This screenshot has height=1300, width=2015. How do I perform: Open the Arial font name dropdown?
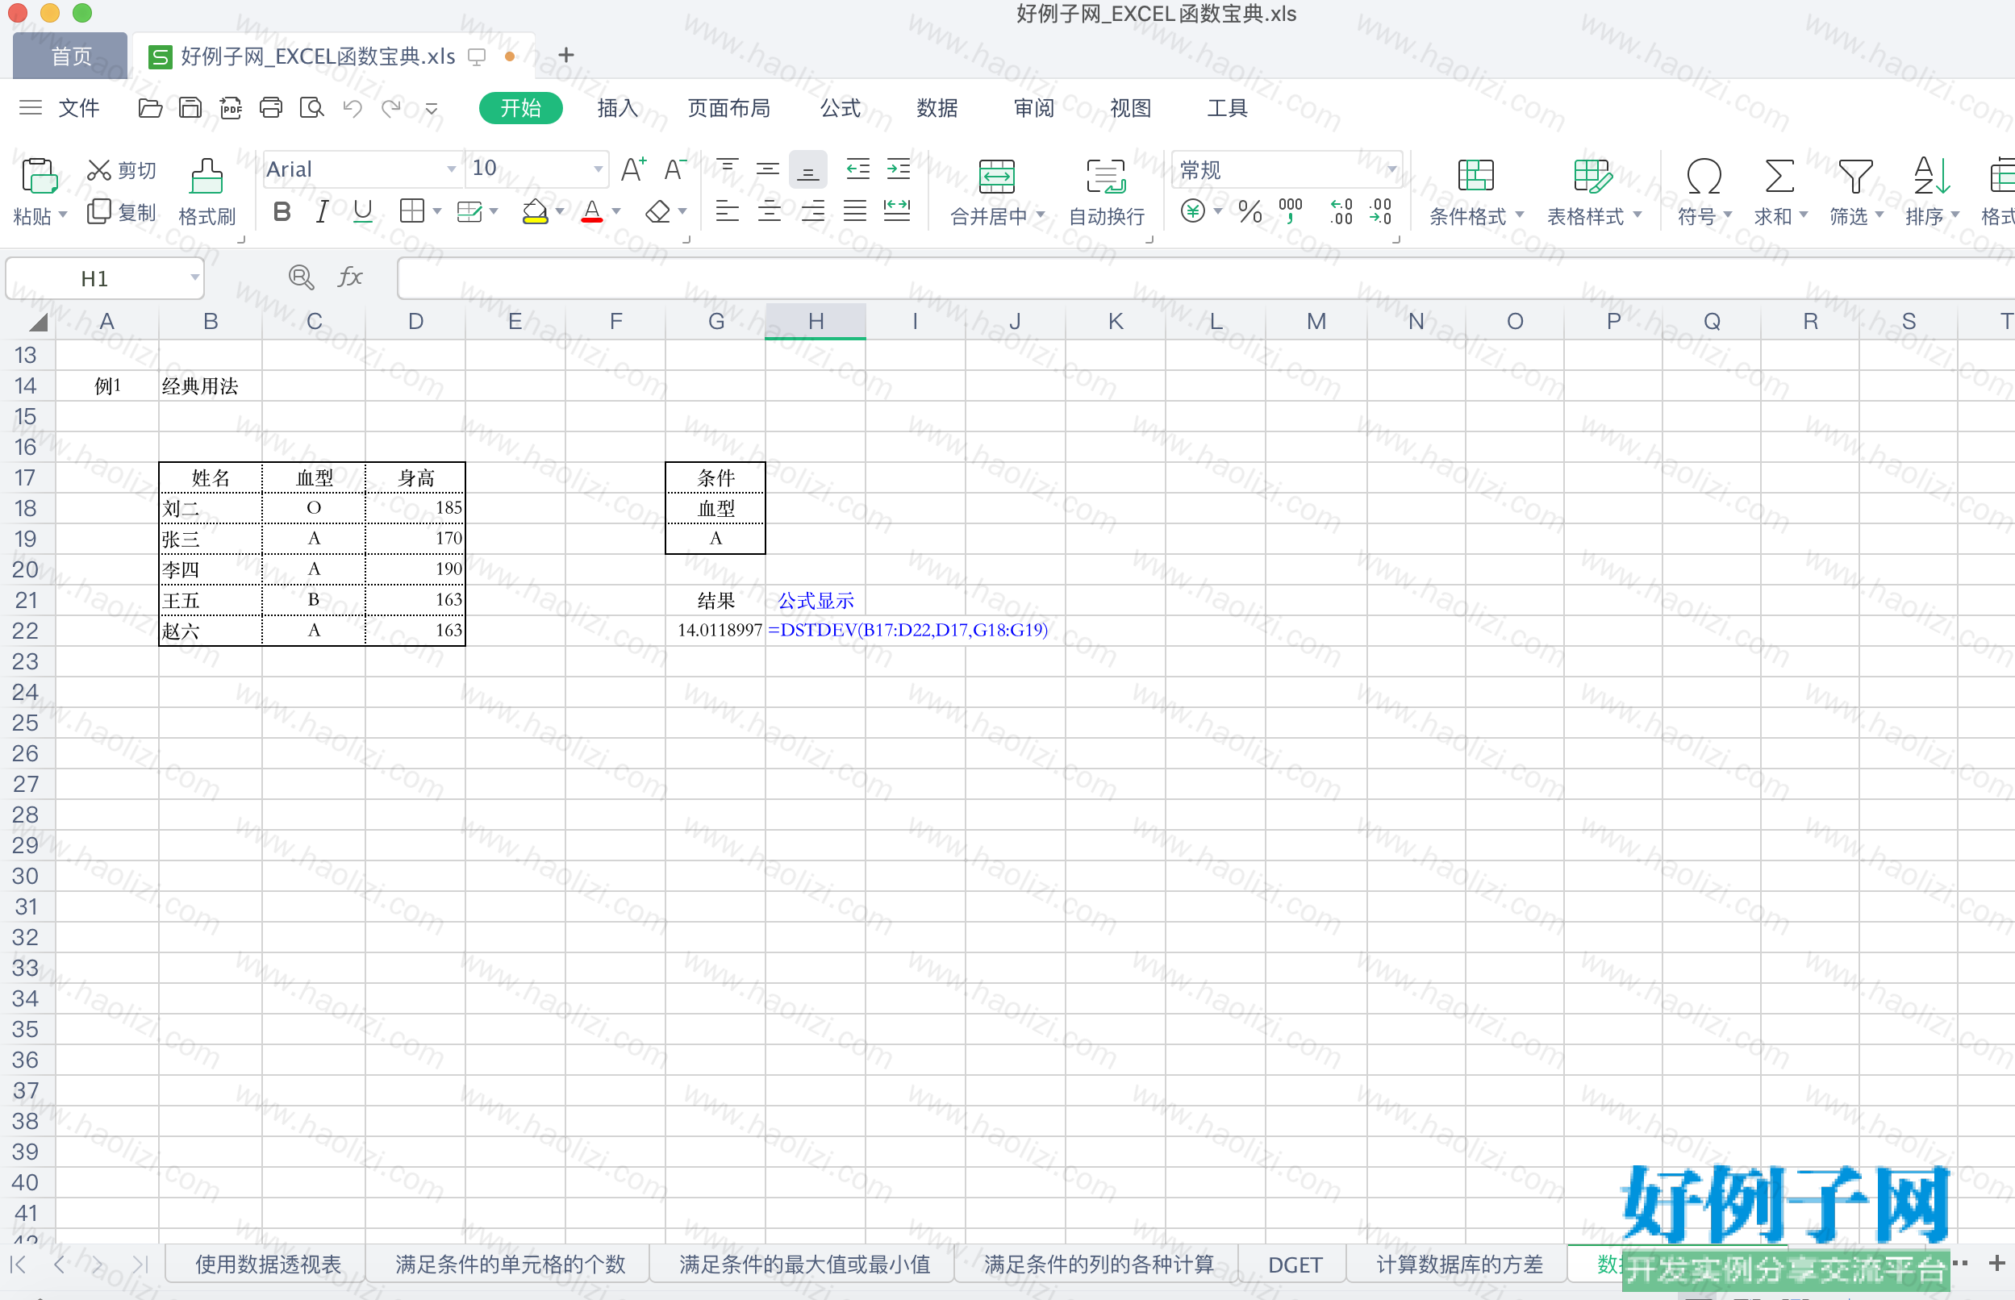click(x=452, y=169)
